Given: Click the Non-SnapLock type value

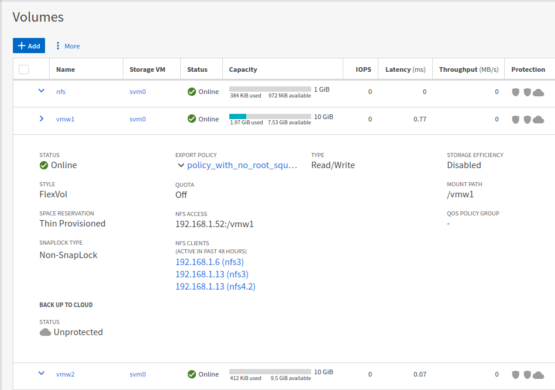Looking at the screenshot, I should coord(68,255).
